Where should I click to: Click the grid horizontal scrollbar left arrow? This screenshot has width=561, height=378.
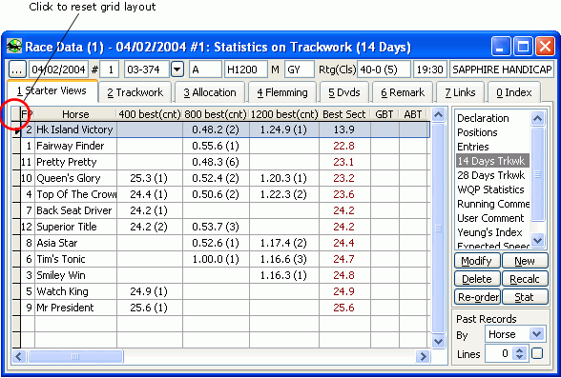(19, 356)
